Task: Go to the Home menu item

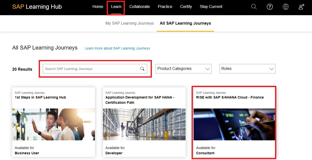Action: (x=98, y=7)
